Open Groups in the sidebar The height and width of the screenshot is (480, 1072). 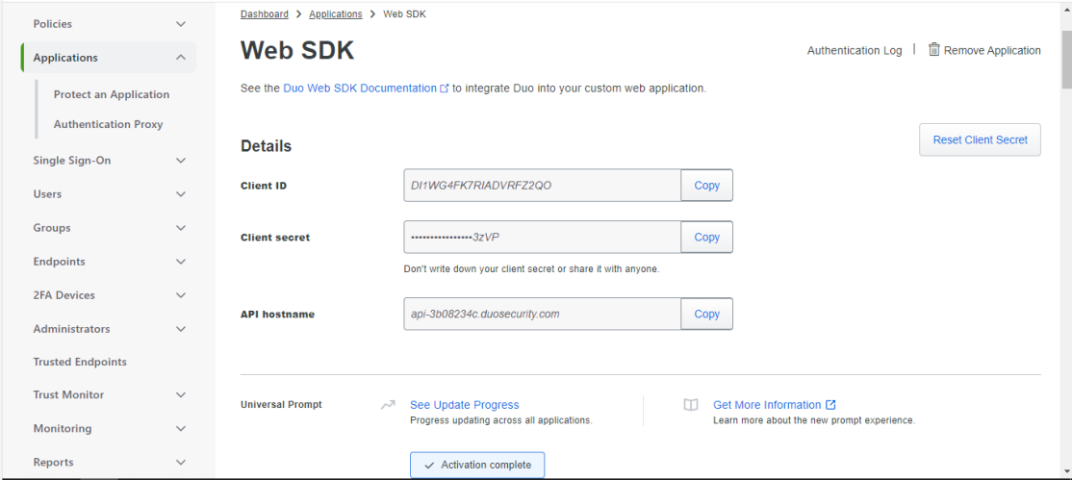pyautogui.click(x=52, y=228)
